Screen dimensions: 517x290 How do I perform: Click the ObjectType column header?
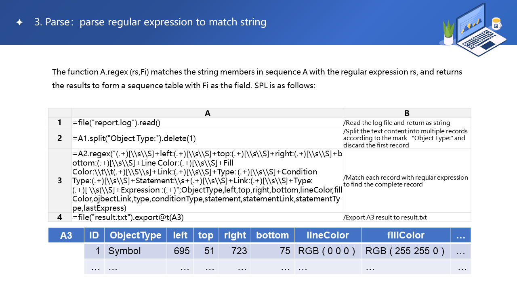pyautogui.click(x=135, y=235)
